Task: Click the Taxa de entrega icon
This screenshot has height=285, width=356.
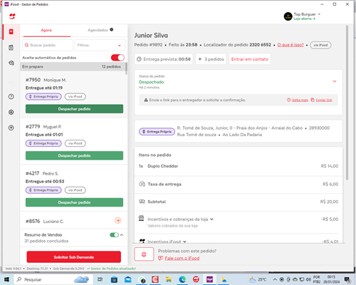Action: click(142, 184)
